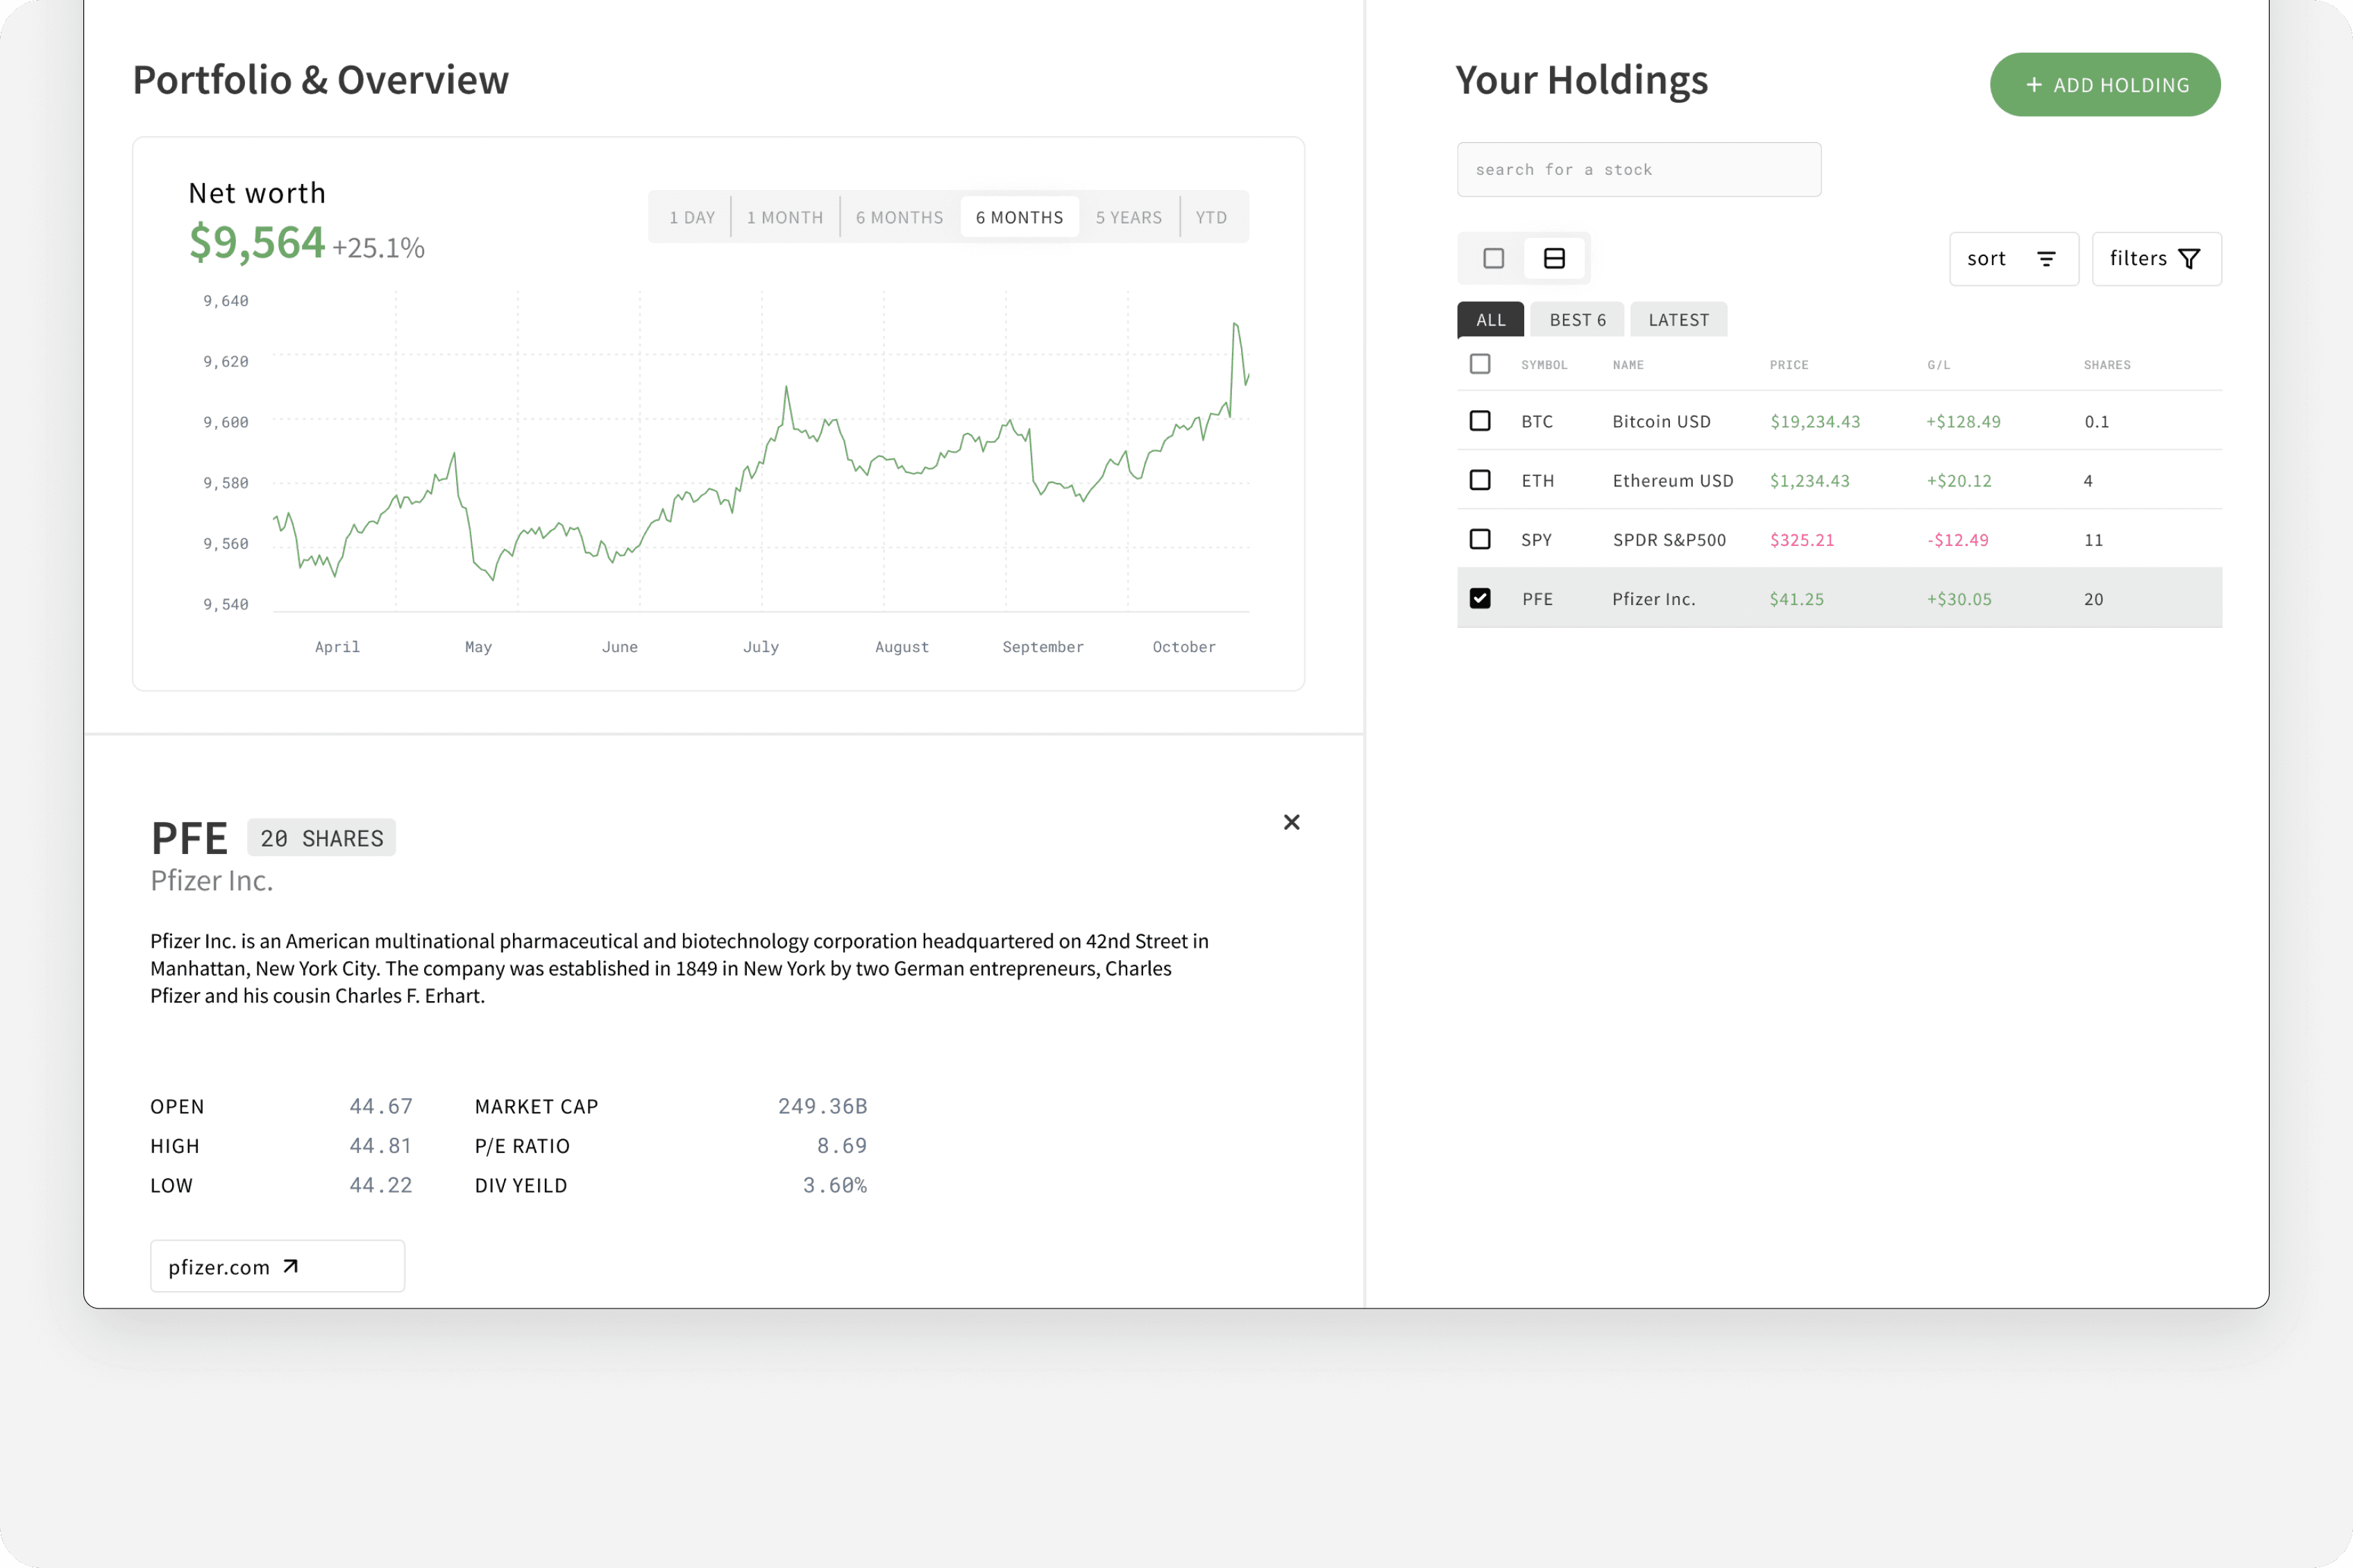Select the ETH row checkbox
The image size is (2353, 1568).
pyautogui.click(x=1480, y=480)
